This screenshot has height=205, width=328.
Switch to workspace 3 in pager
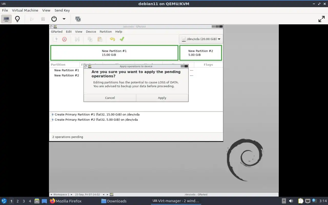(x=24, y=201)
